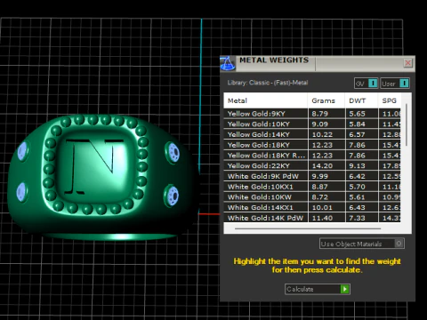Click the Metal Weights flask icon
This screenshot has width=427, height=320.
pyautogui.click(x=228, y=63)
